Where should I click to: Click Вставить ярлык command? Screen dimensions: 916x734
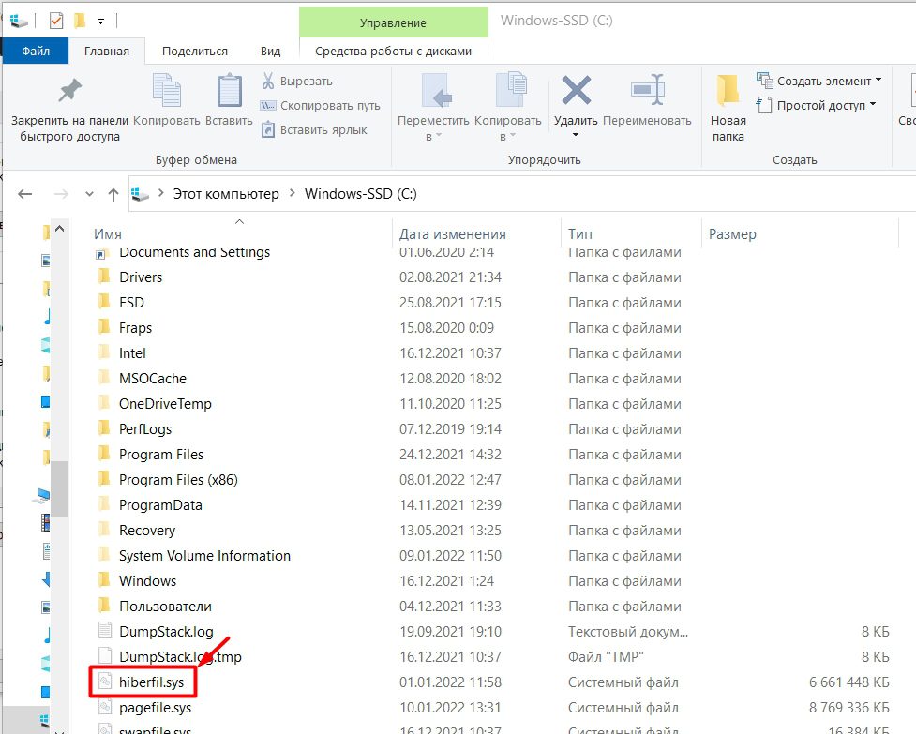[x=314, y=129]
